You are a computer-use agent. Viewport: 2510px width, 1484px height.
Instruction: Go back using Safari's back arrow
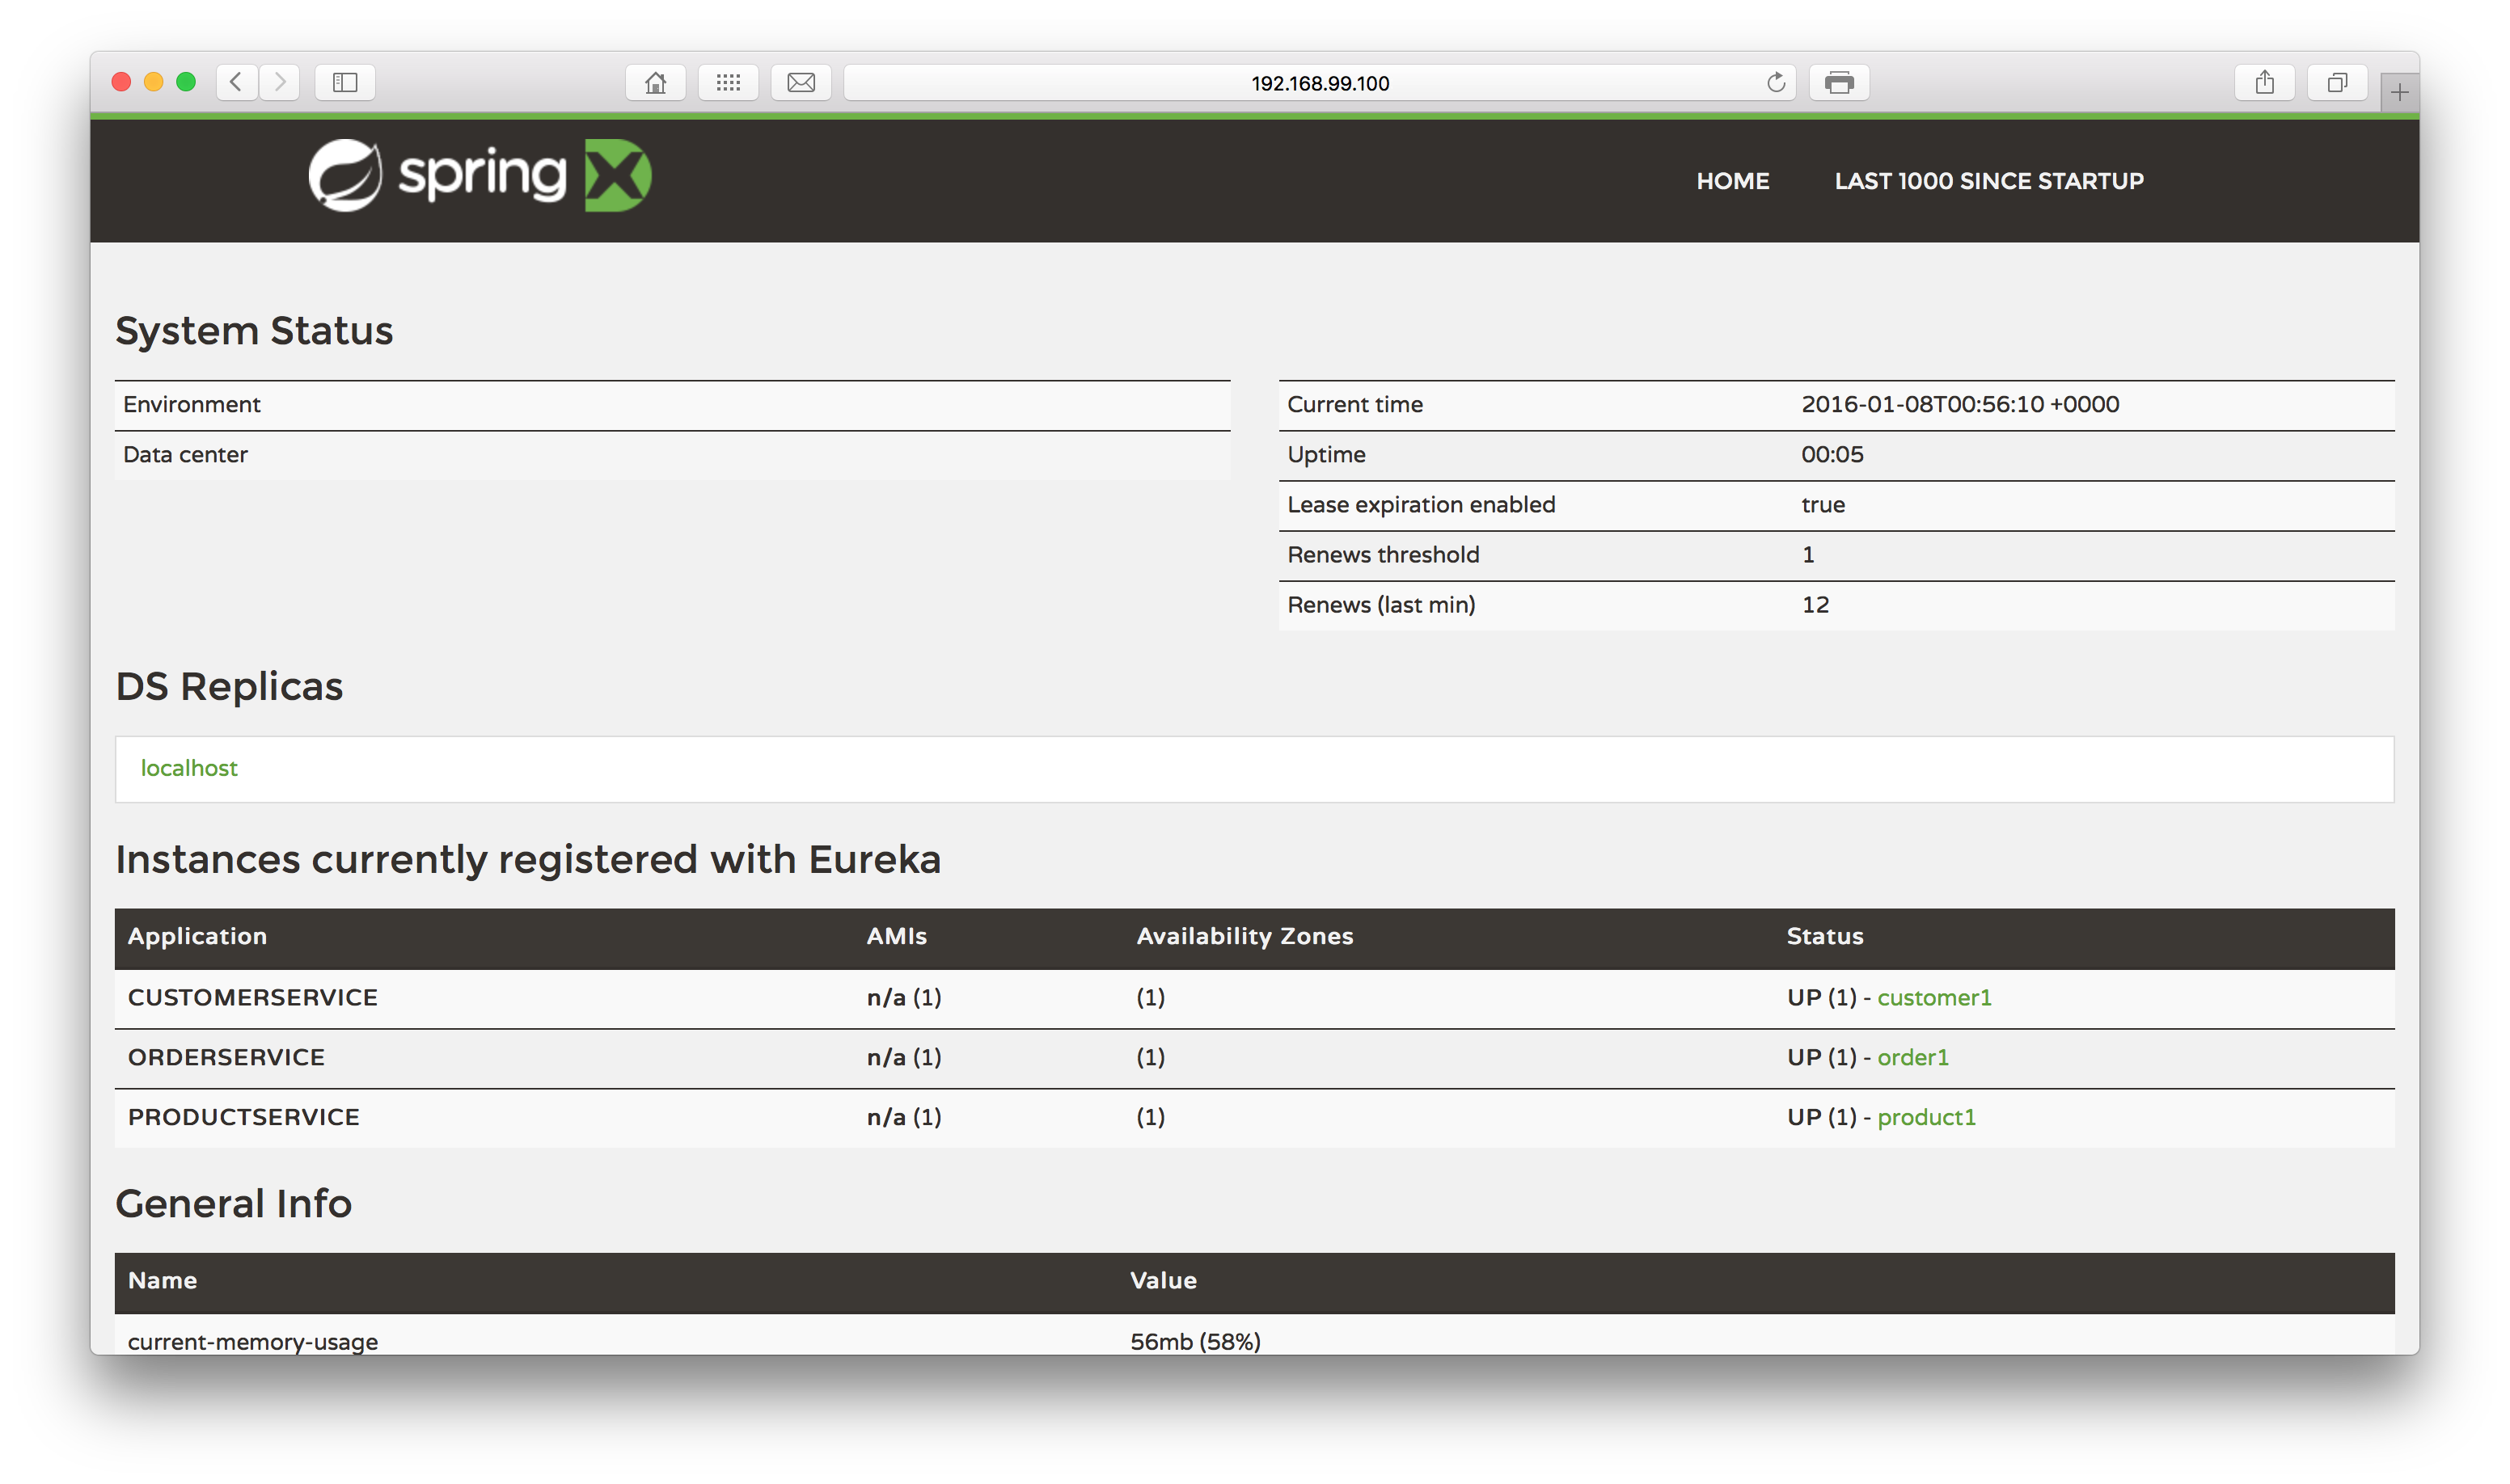coord(236,82)
